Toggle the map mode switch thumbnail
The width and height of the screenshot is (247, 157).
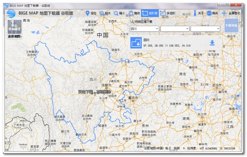point(14,27)
